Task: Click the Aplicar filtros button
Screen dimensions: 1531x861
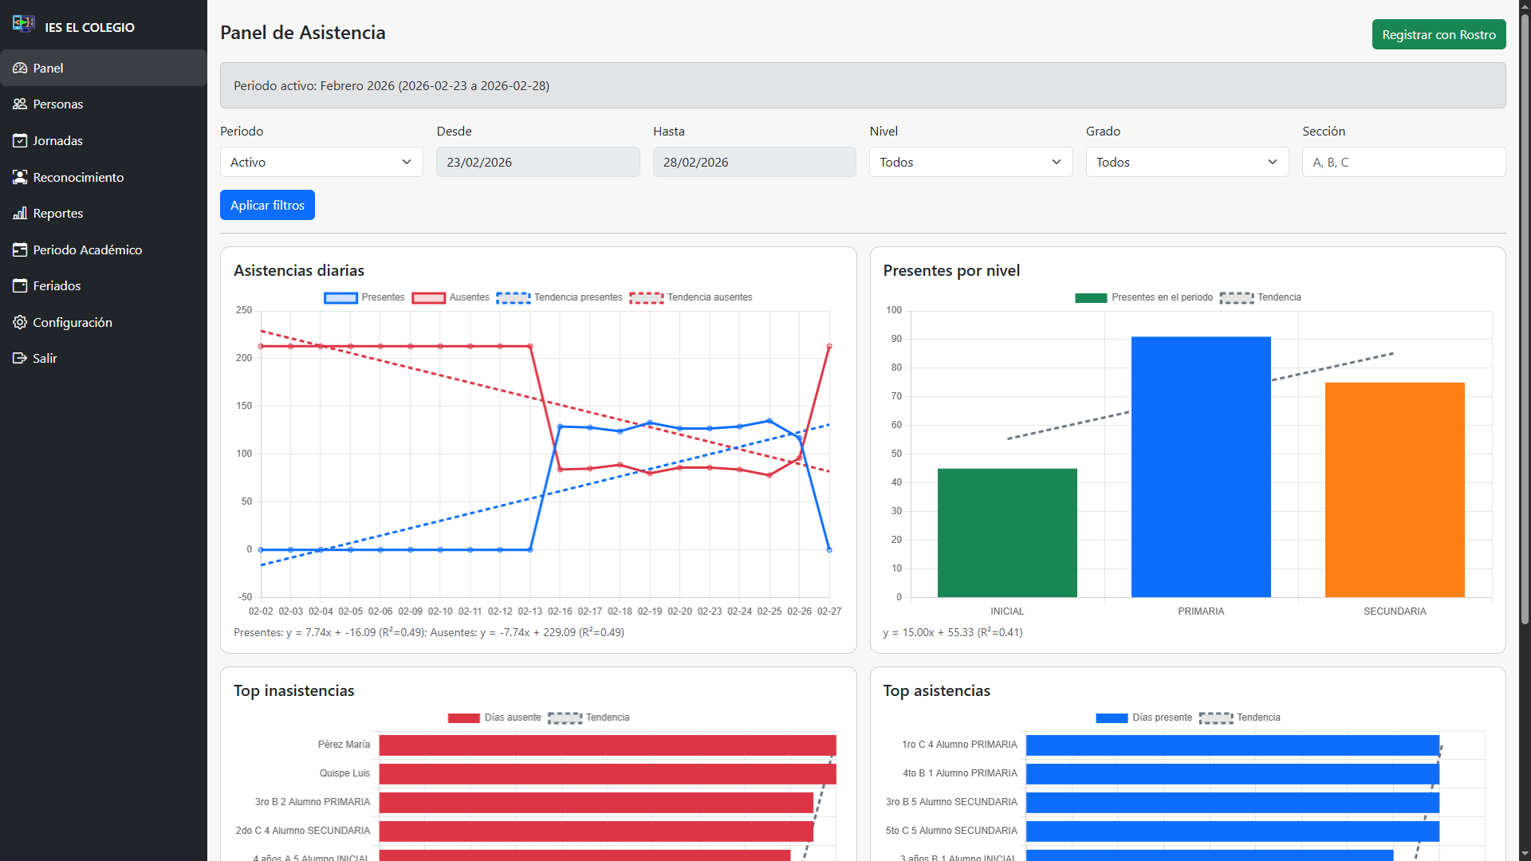Action: [x=267, y=205]
